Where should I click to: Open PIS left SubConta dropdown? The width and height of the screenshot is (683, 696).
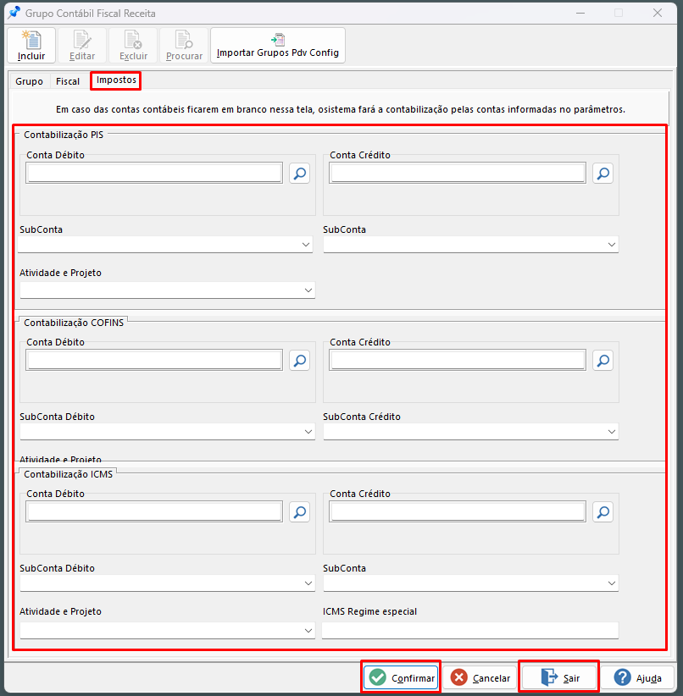point(165,245)
